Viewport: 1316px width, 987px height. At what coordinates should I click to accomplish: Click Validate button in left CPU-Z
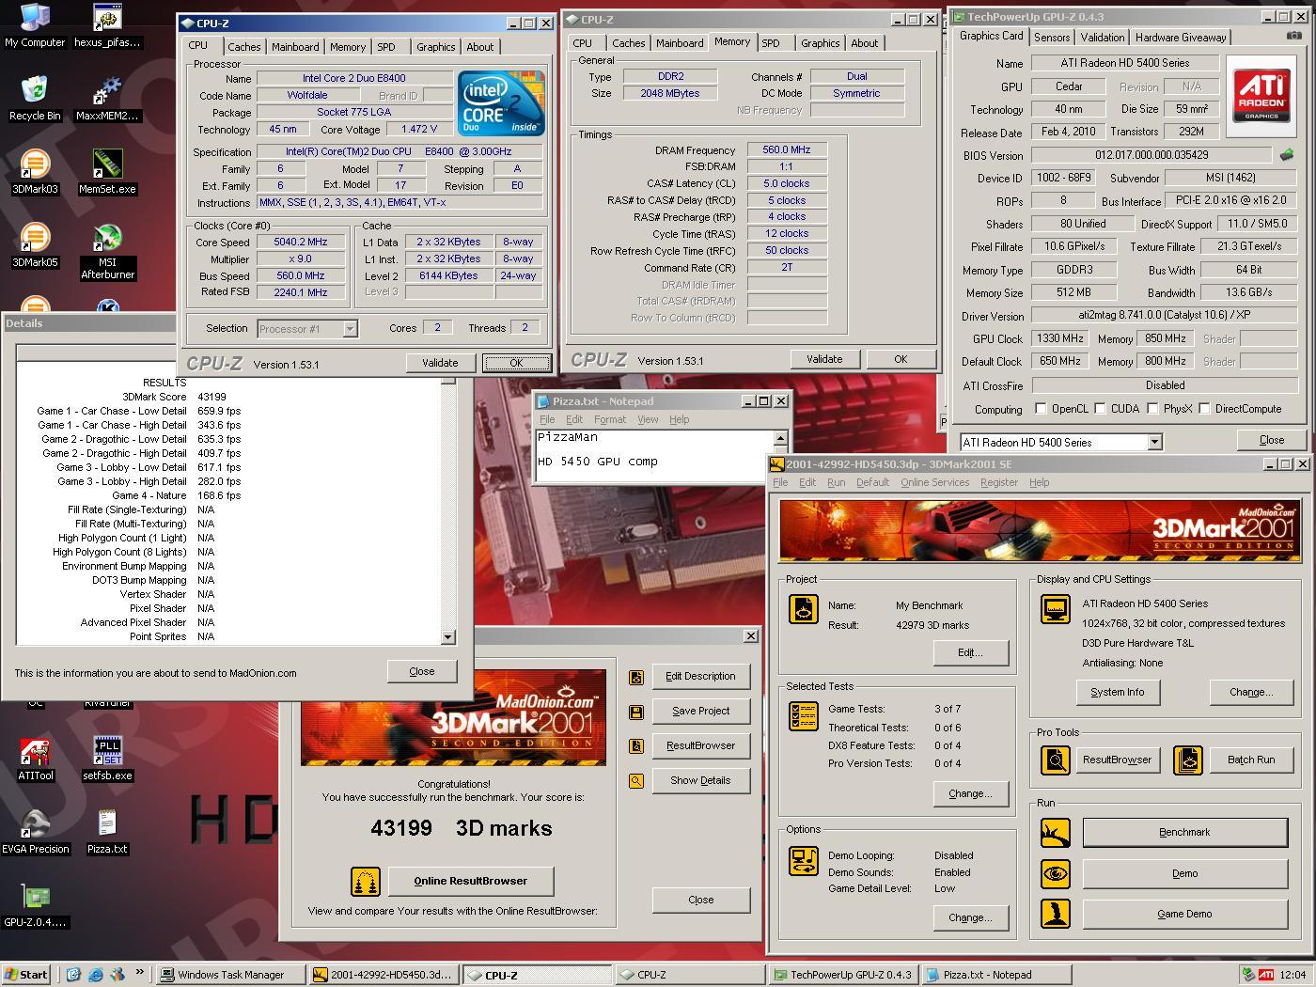440,363
